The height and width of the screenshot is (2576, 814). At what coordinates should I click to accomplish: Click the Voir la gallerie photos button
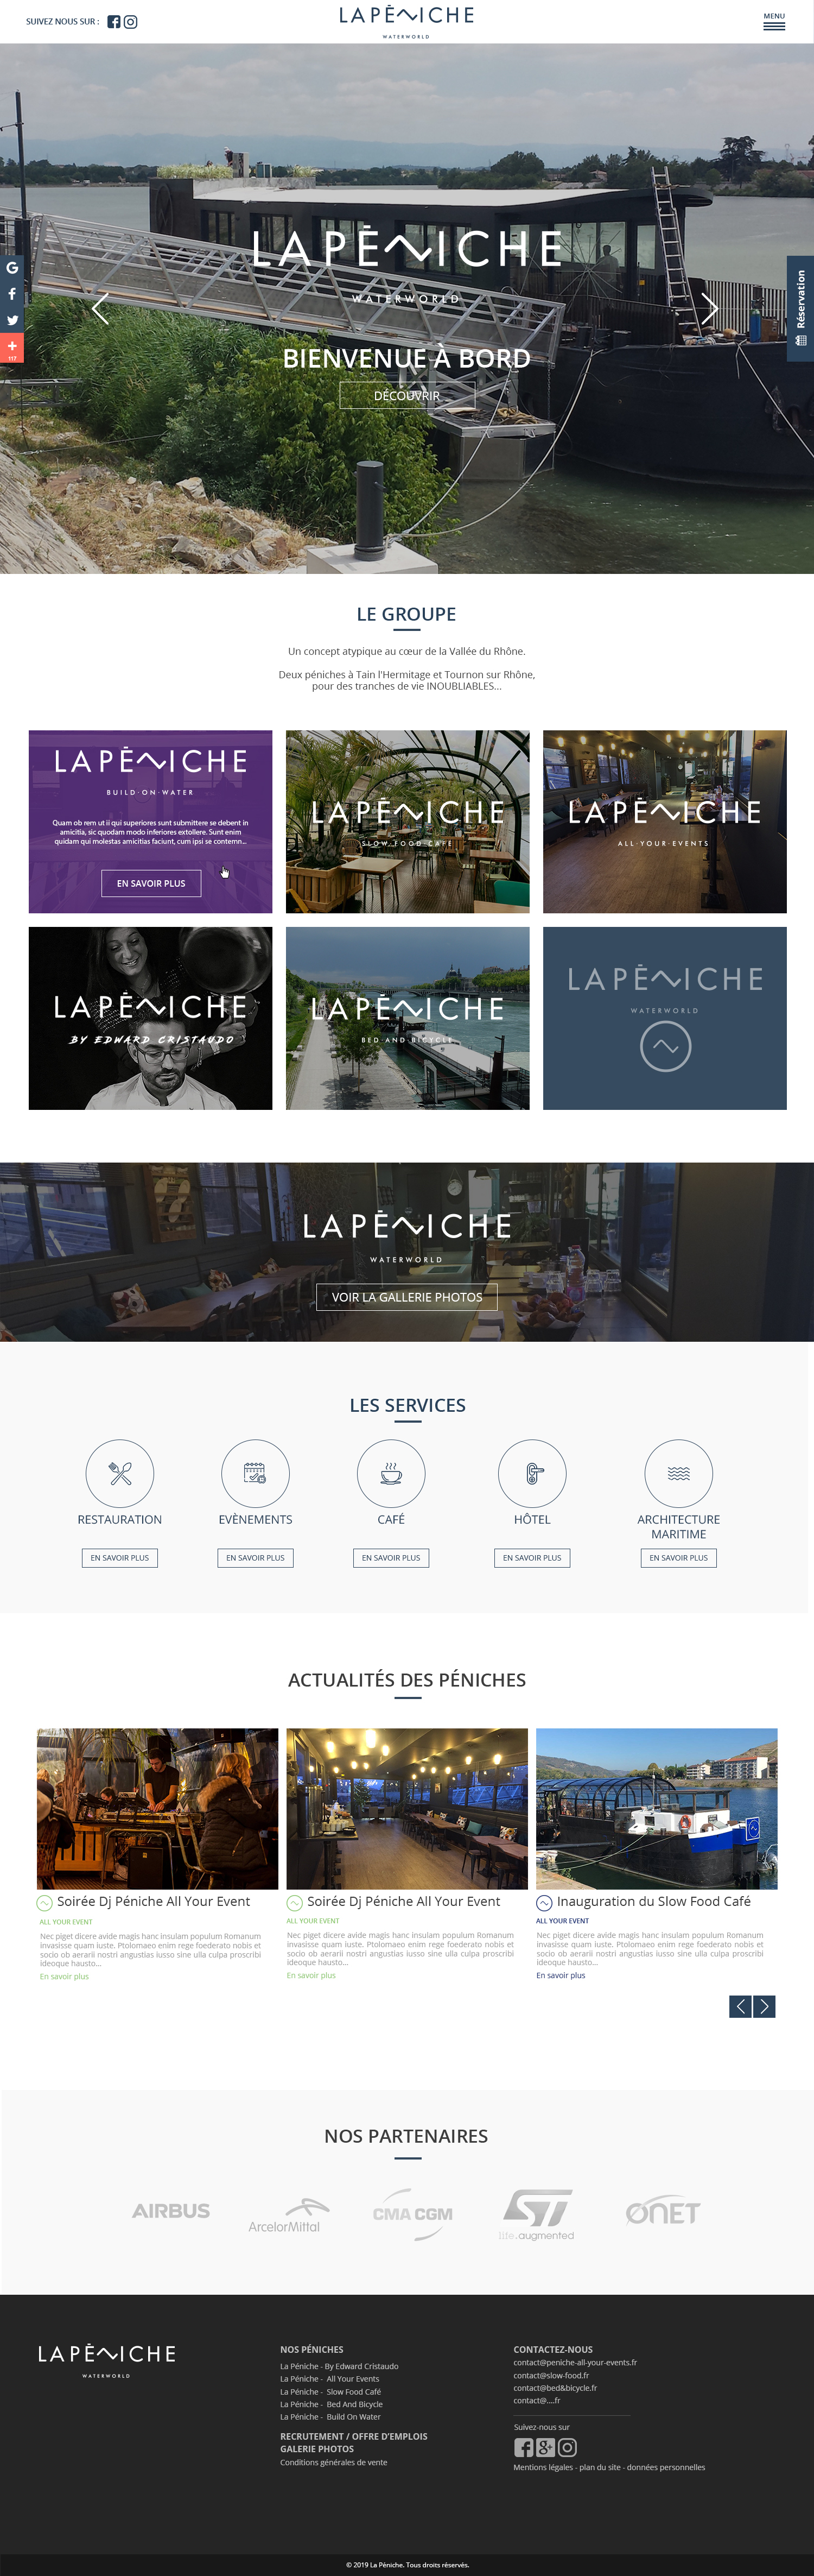[x=408, y=1297]
